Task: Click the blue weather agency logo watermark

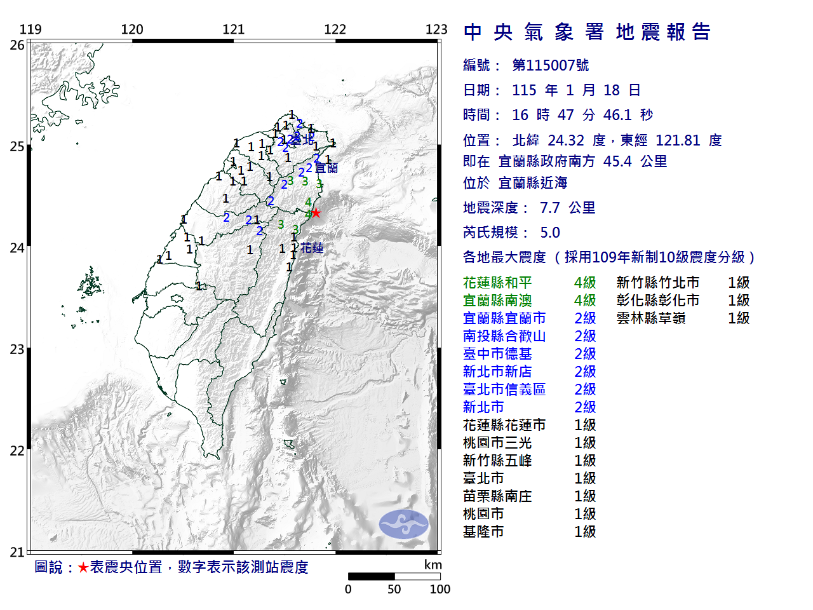Action: tap(404, 524)
